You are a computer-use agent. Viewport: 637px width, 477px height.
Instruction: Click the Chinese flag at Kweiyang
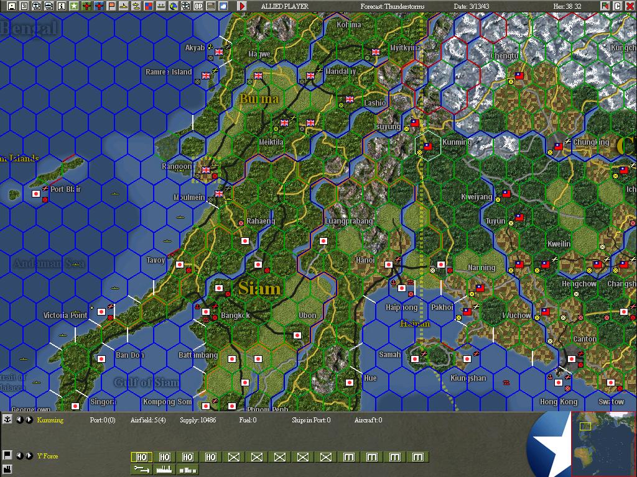click(506, 194)
